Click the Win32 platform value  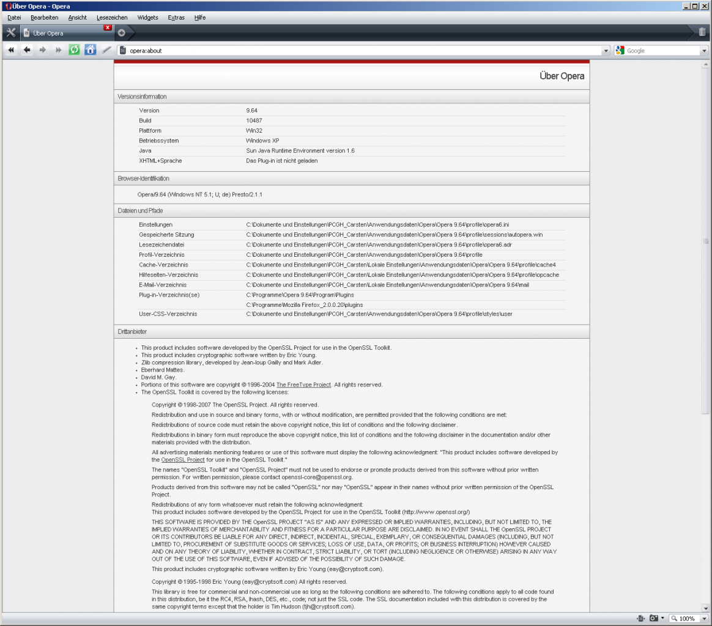pyautogui.click(x=254, y=130)
